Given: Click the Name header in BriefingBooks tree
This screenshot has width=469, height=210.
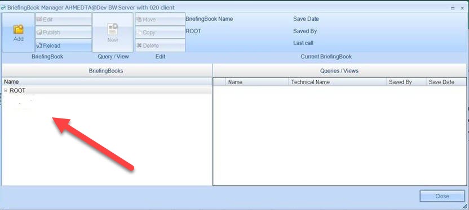Looking at the screenshot, I should 107,81.
